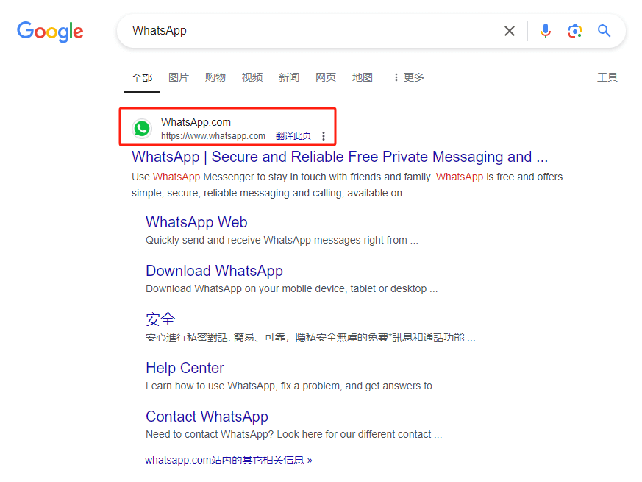Click the Google logo
Image resolution: width=642 pixels, height=482 pixels.
[x=50, y=32]
